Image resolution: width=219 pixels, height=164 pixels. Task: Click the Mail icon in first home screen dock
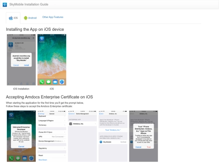(55, 82)
